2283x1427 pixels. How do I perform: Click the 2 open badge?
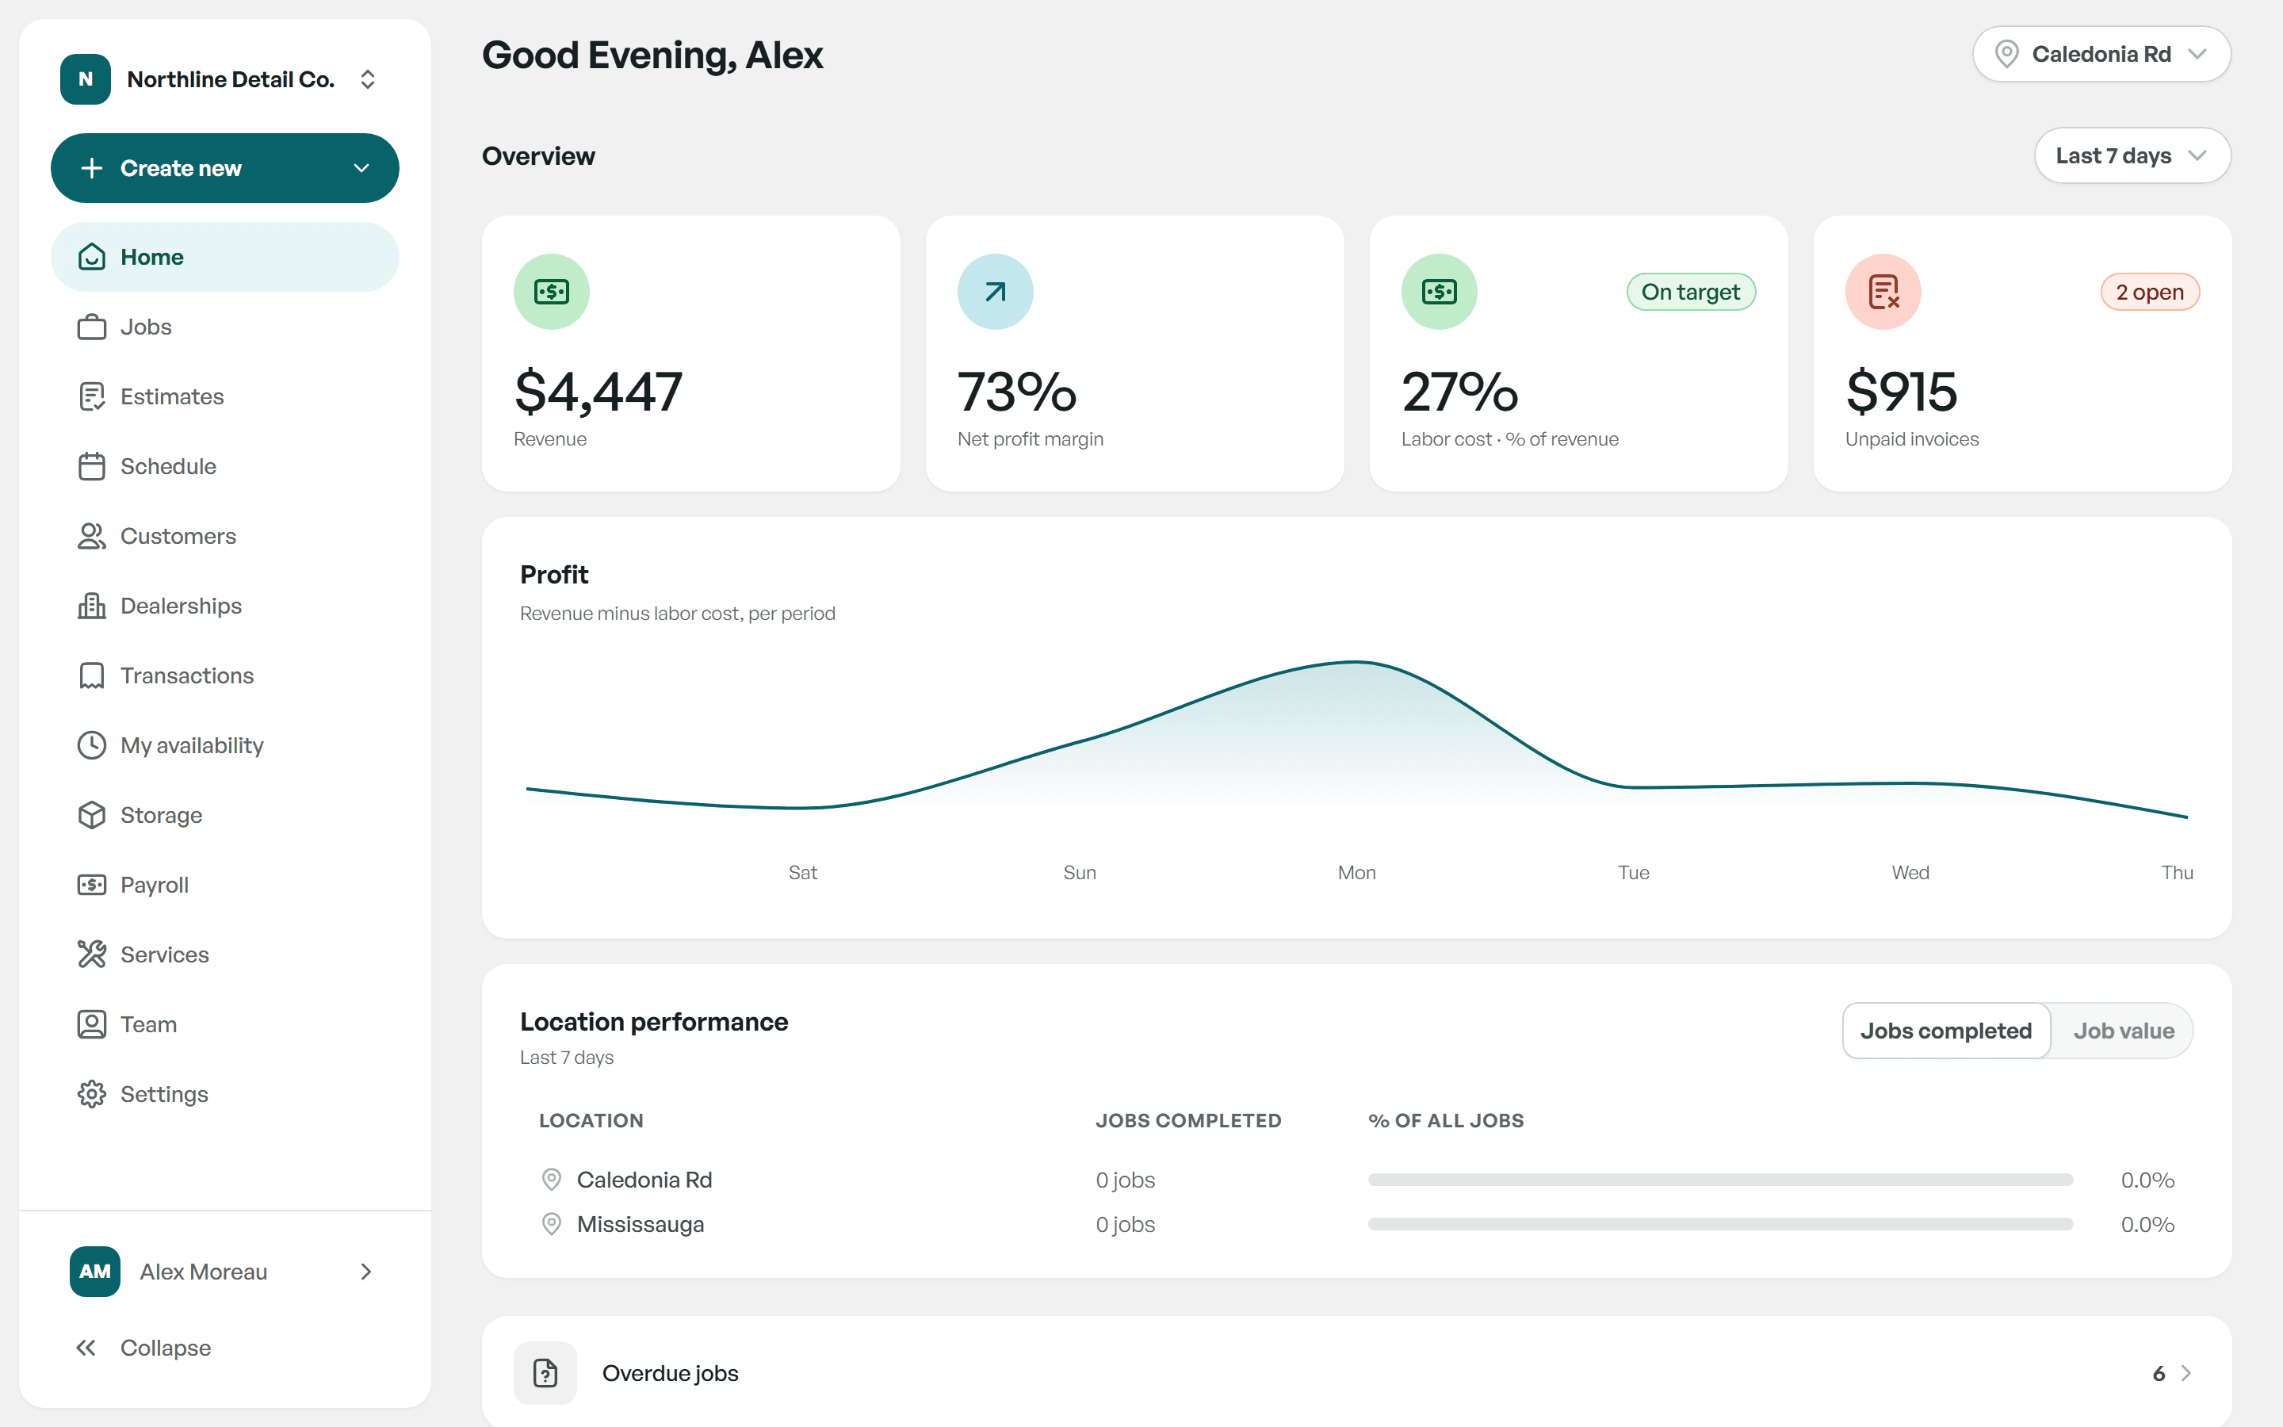point(2149,292)
